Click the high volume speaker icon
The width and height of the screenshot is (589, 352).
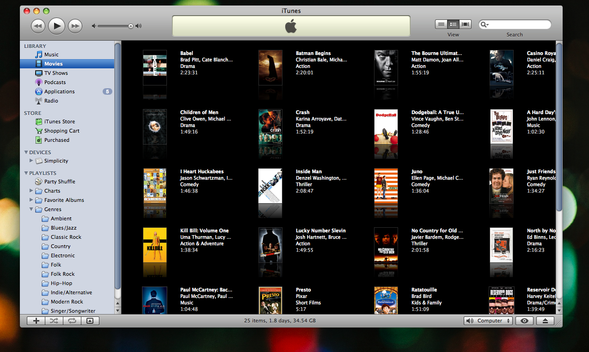[138, 26]
